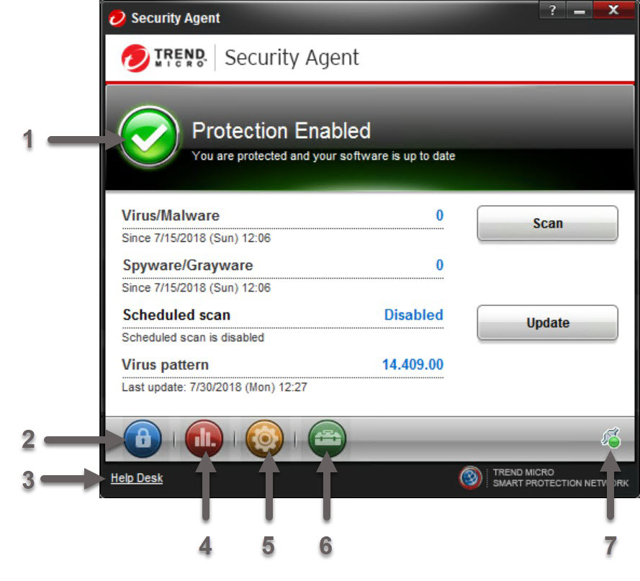The height and width of the screenshot is (581, 640).
Task: Click the green Protection Enabled checkmark icon
Action: [x=149, y=137]
